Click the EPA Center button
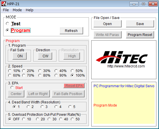 tap(16, 94)
